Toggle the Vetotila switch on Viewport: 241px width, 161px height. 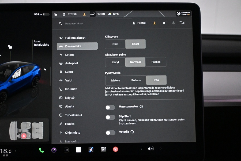[x=110, y=133]
